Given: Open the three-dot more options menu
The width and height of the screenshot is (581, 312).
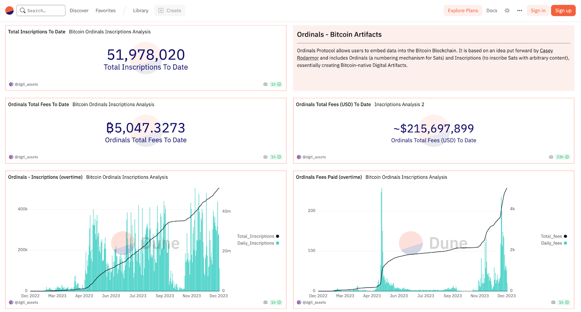Looking at the screenshot, I should click(520, 11).
